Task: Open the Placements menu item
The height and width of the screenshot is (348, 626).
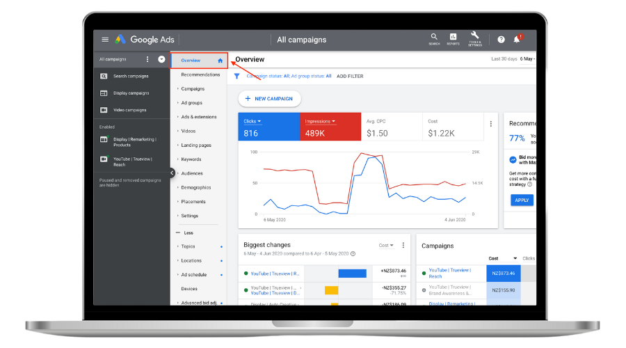Action: pyautogui.click(x=193, y=201)
